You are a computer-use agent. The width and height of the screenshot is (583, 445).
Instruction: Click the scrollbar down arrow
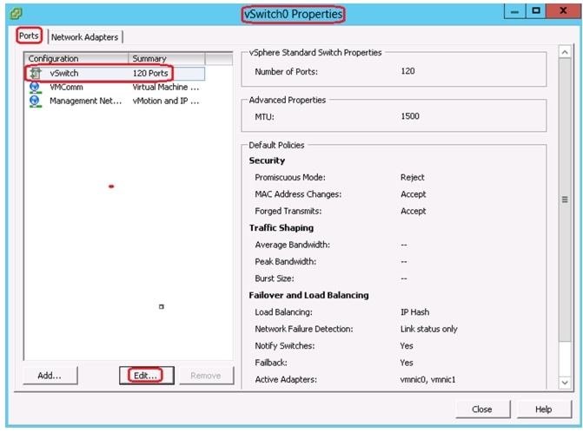click(565, 383)
